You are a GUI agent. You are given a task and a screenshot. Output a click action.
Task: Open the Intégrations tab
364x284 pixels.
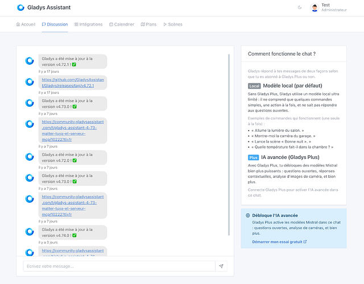tap(89, 24)
